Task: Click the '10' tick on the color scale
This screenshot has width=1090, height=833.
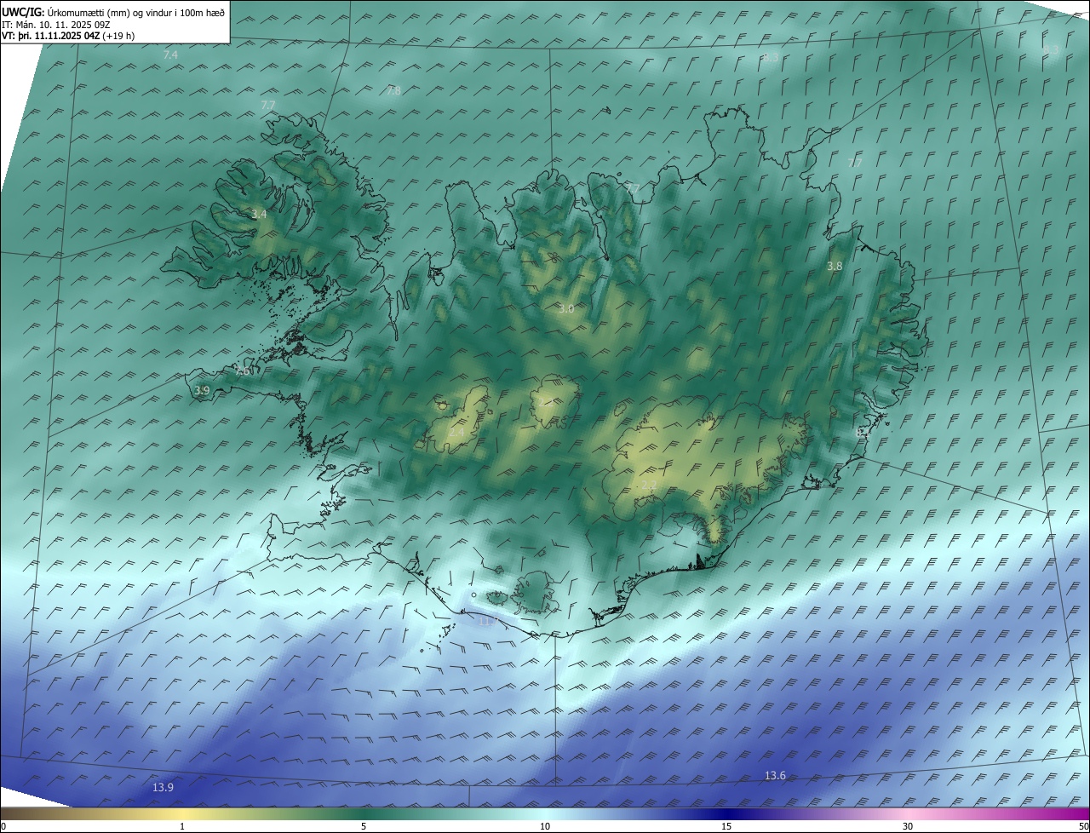Action: click(545, 826)
